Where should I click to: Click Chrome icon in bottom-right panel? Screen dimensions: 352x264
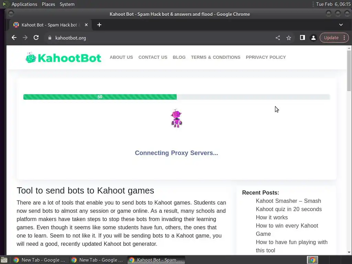point(312,260)
